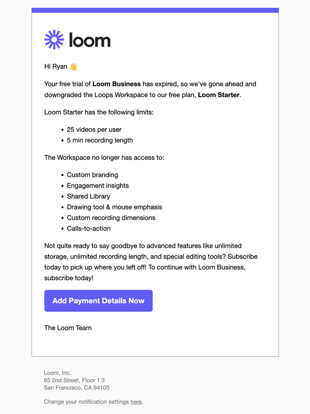Image resolution: width=310 pixels, height=414 pixels.
Task: Select the waving hand emoji next to greeting
Action: (x=72, y=66)
